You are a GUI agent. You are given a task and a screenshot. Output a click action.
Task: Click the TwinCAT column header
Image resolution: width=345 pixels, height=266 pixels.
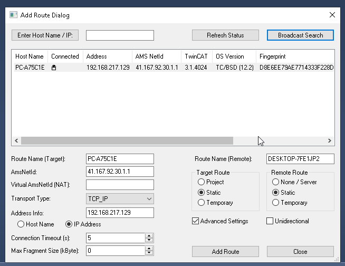(196, 56)
